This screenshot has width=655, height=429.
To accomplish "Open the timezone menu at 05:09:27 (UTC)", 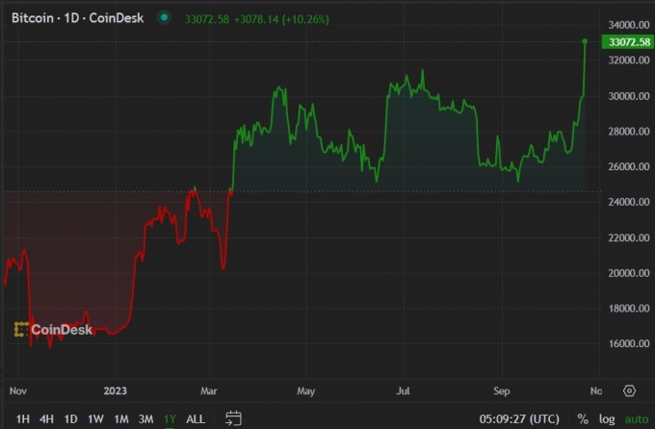I will click(519, 419).
